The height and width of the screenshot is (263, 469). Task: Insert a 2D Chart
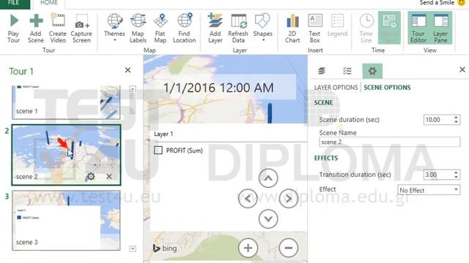point(292,28)
